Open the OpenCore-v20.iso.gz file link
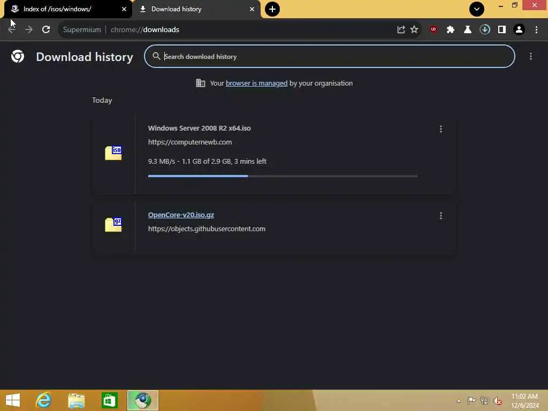Screen dimensions: 548x411 pyautogui.click(x=181, y=215)
